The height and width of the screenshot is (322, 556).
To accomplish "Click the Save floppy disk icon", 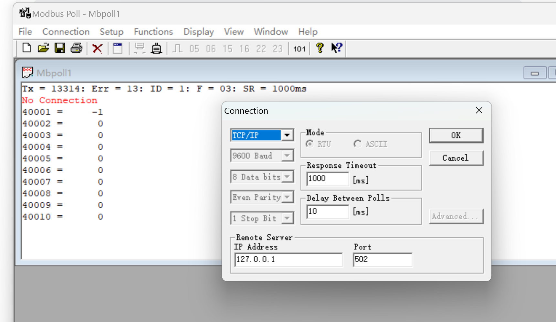I will 60,48.
